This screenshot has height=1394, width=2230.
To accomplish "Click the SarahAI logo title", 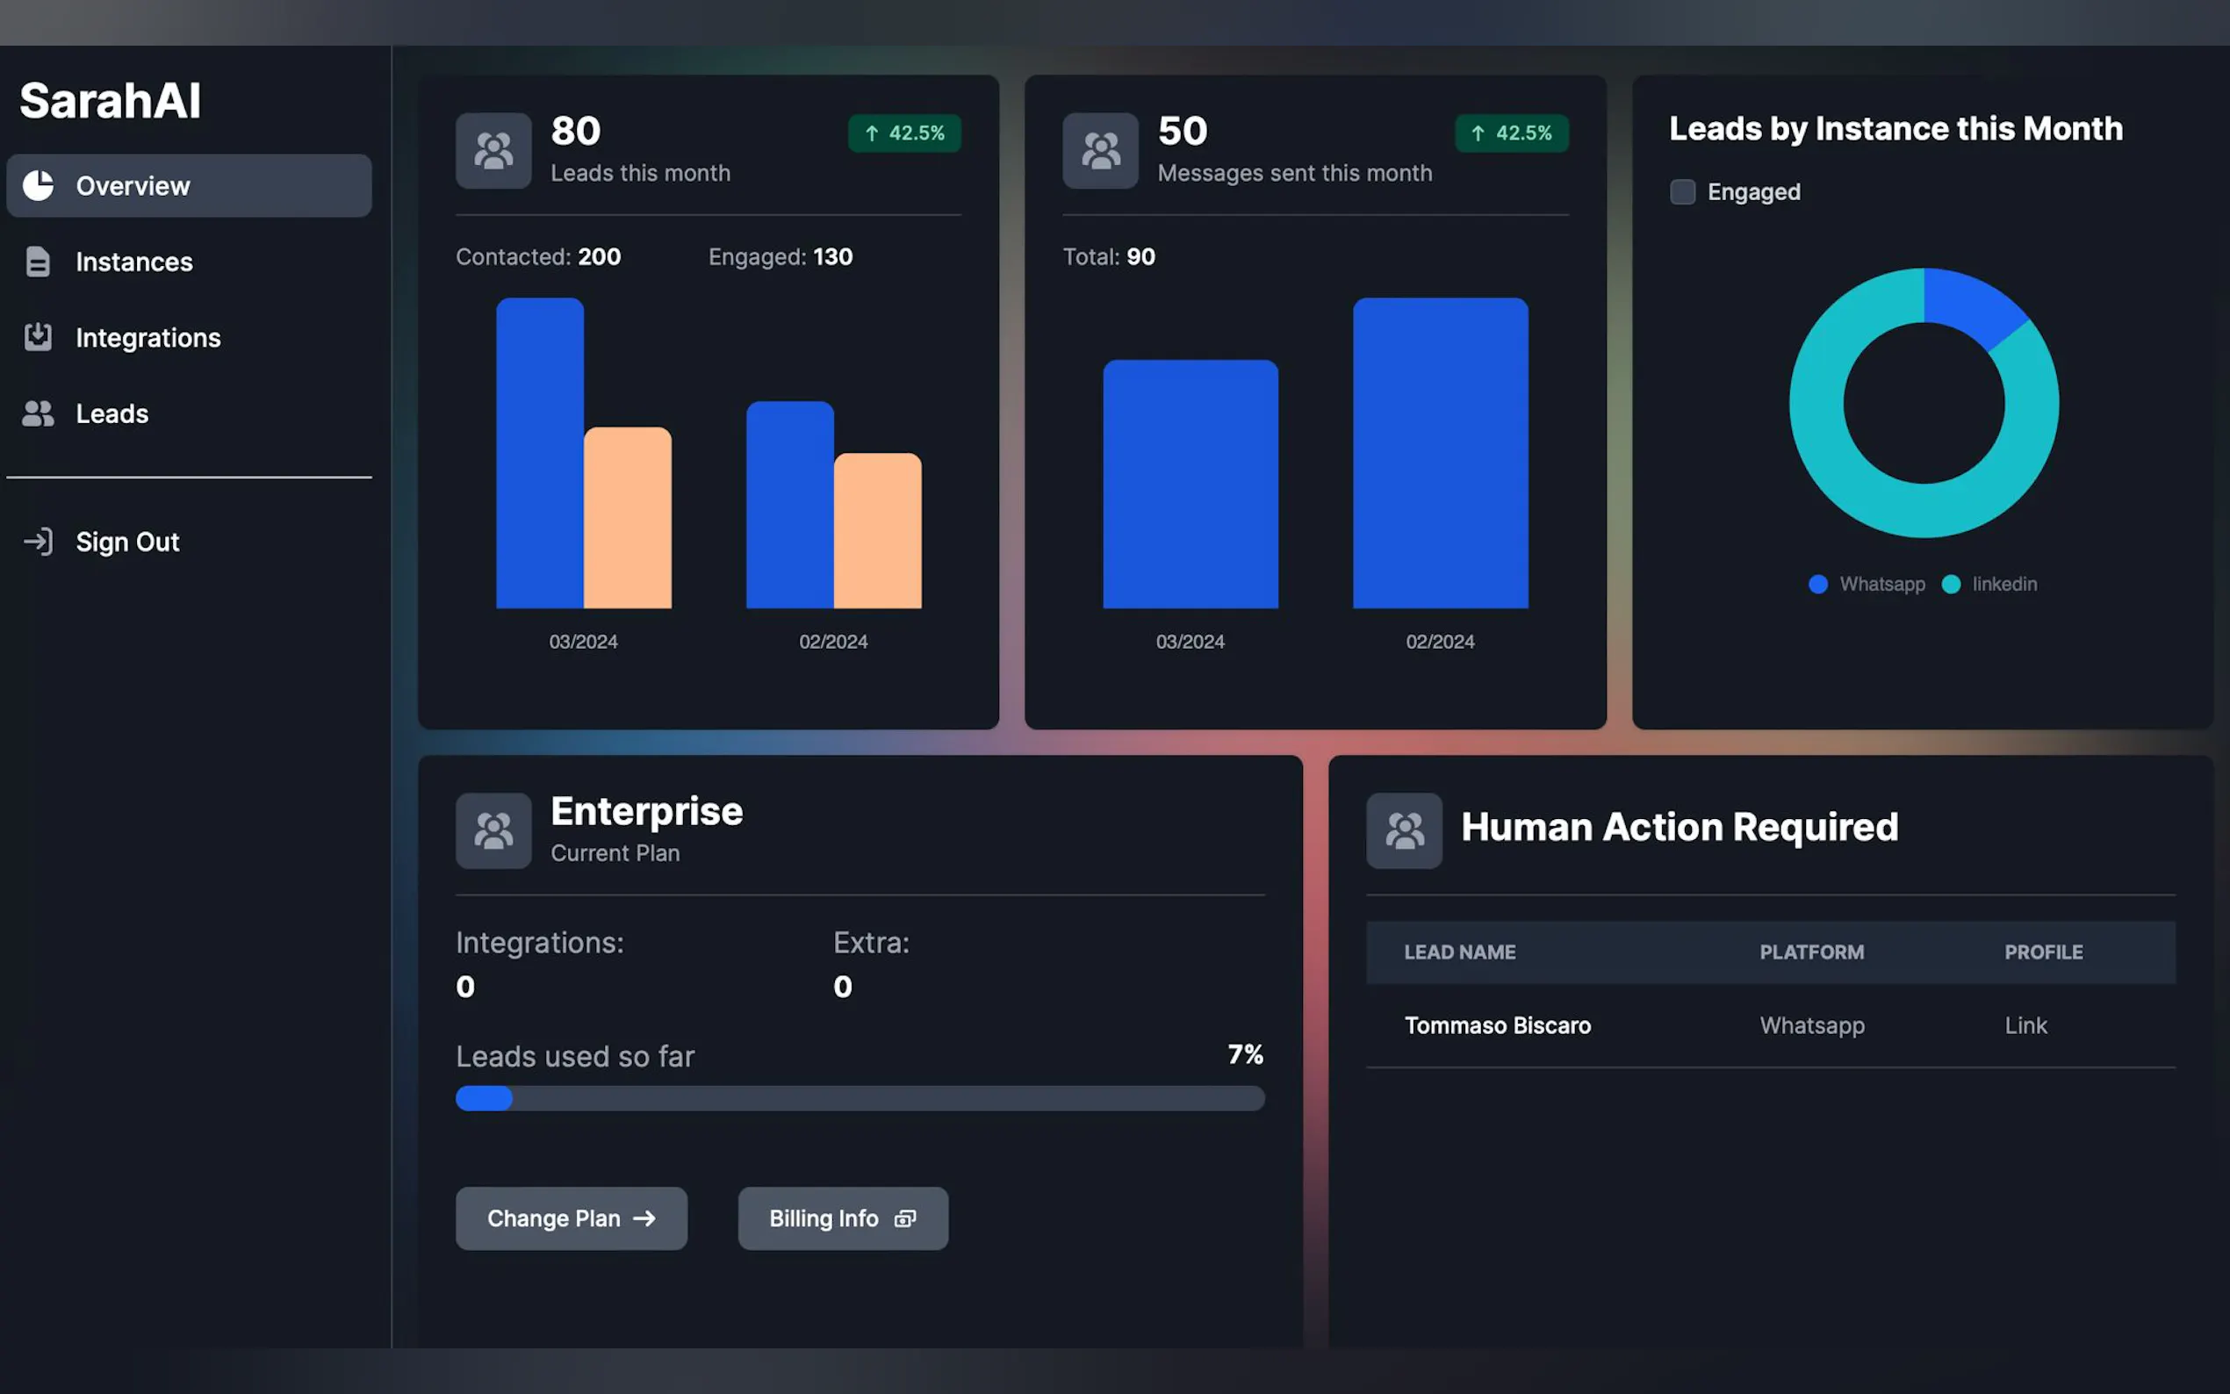I will [x=110, y=100].
